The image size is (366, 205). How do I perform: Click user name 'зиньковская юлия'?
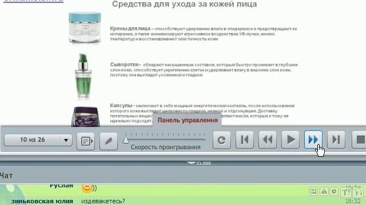[x=42, y=201]
